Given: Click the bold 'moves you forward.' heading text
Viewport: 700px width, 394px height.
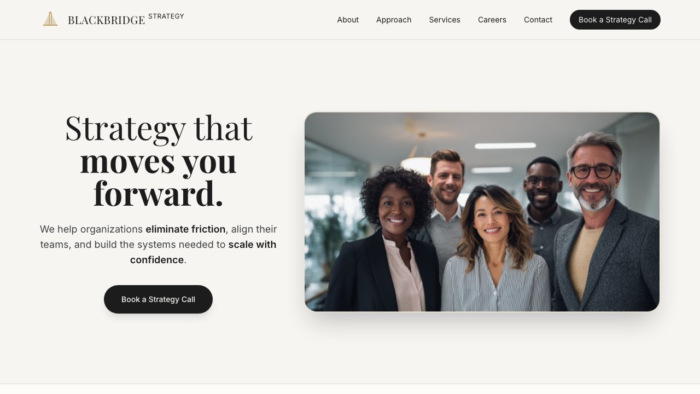Looking at the screenshot, I should click(159, 177).
